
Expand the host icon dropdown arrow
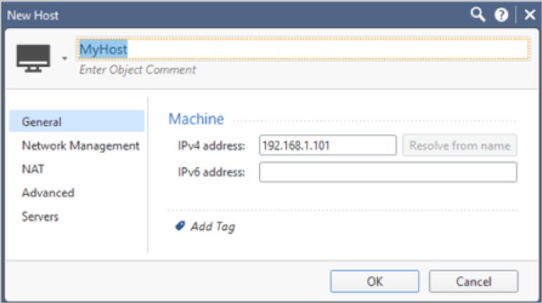pos(65,58)
